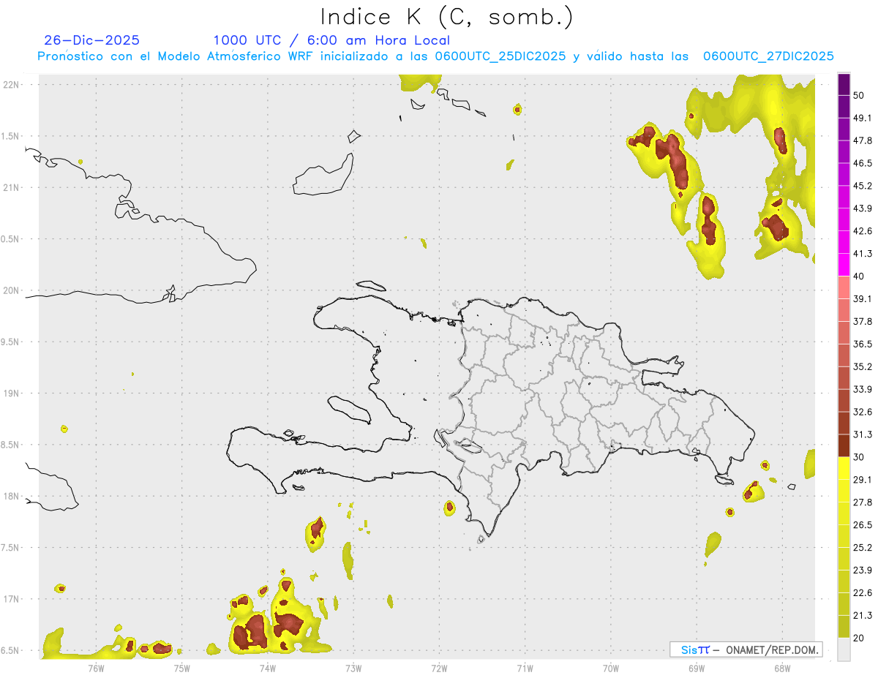The height and width of the screenshot is (678, 878).
Task: Click the legend value '46.5'
Action: coord(863,163)
